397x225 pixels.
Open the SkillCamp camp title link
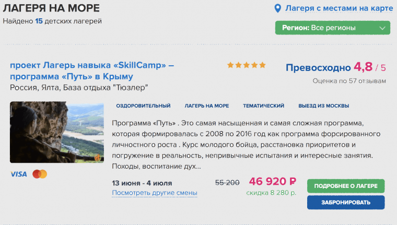91,71
